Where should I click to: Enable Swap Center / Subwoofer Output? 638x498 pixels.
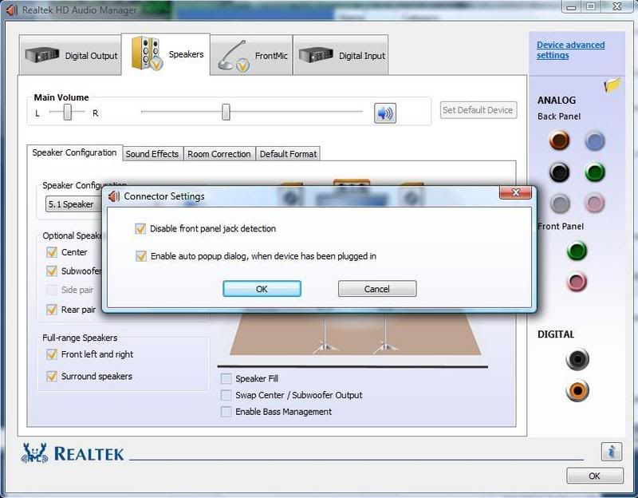tap(226, 395)
